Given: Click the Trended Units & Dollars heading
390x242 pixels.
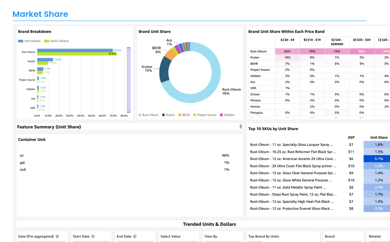Looking at the screenshot, I should [x=209, y=224].
